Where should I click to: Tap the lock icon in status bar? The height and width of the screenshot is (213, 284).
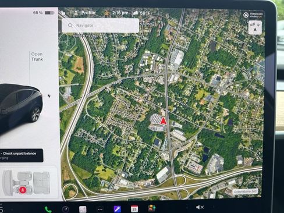63,13
